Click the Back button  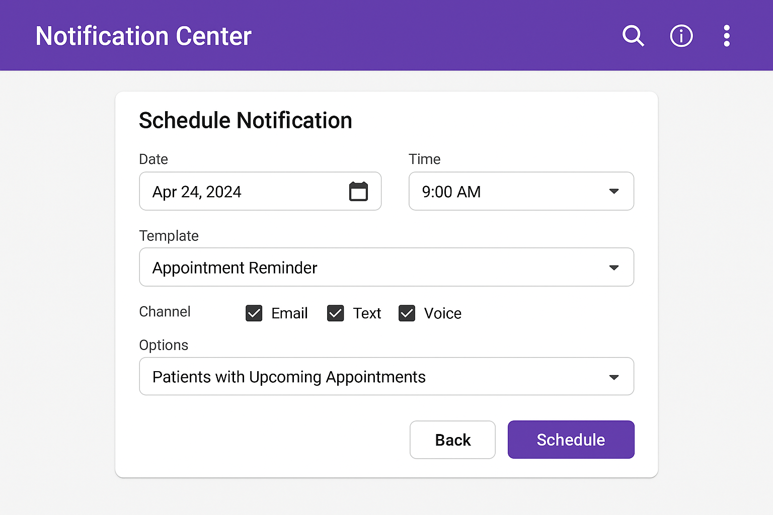coord(452,440)
